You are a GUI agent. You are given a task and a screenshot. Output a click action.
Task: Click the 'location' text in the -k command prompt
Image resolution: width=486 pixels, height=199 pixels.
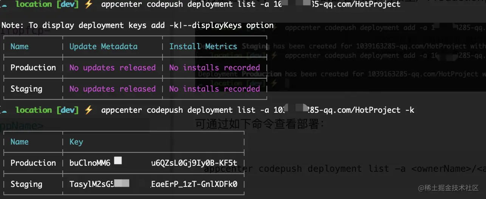(x=34, y=110)
